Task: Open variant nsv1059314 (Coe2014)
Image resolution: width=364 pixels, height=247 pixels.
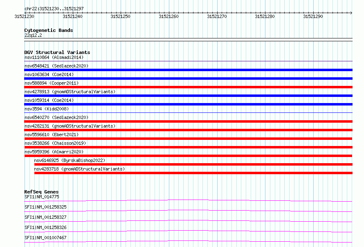Action: [49, 100]
